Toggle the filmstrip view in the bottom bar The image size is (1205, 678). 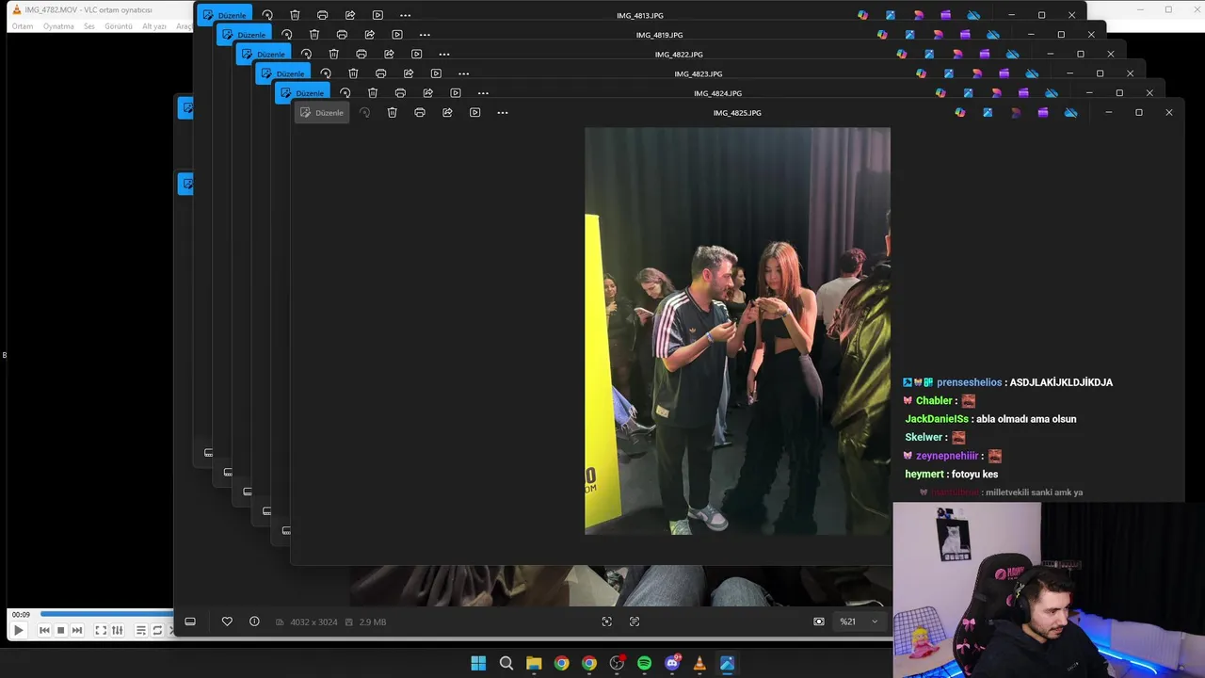click(190, 621)
